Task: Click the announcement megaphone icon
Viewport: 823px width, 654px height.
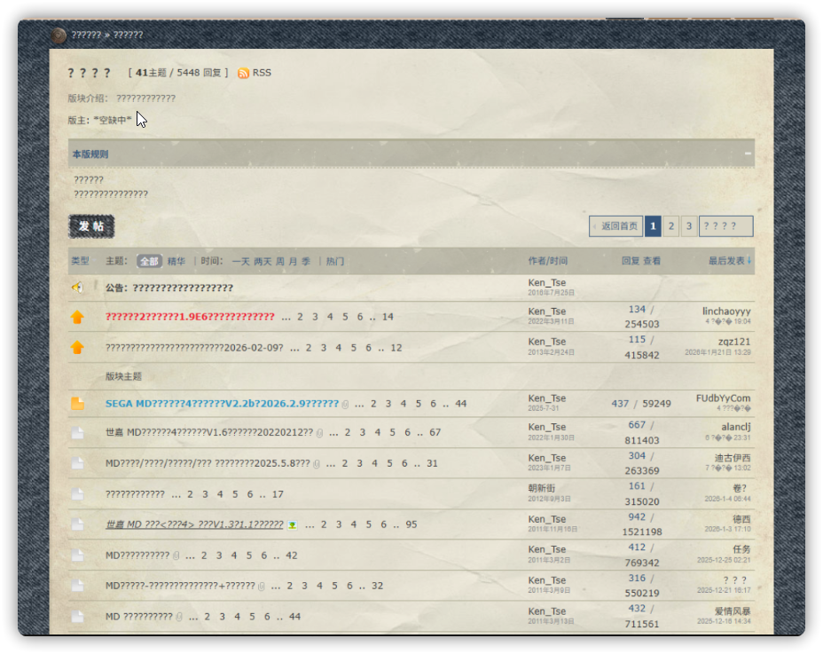Action: pos(77,288)
